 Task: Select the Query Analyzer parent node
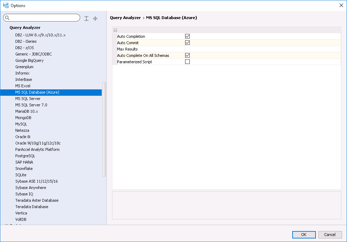point(25,28)
